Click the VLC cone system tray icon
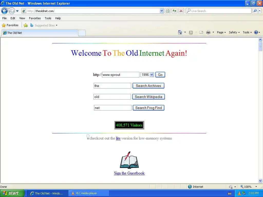This screenshot has width=263, height=197. click(x=239, y=193)
